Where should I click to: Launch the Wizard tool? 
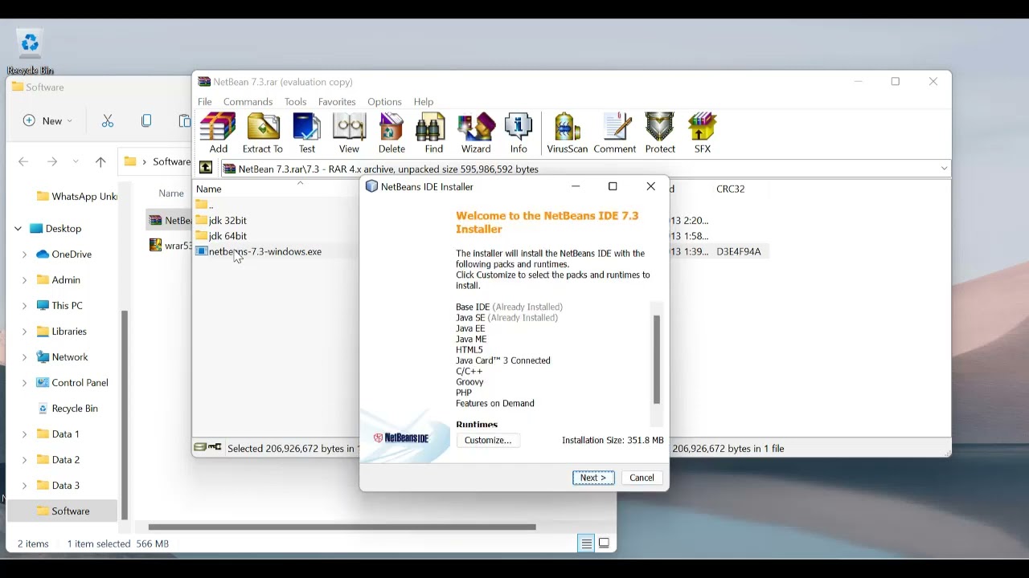(476, 133)
